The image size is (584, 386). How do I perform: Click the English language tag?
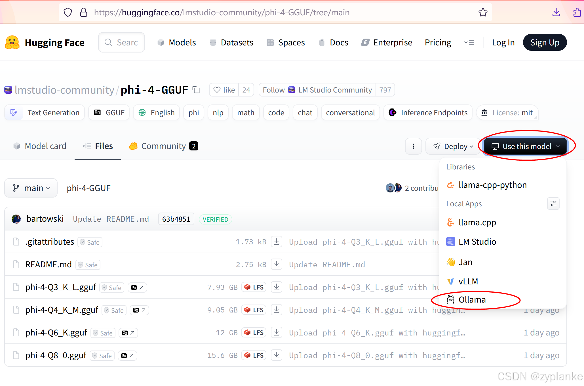tap(156, 113)
